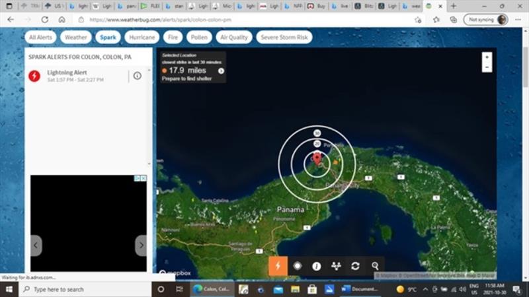Reload the page with refresh button
Viewport: 529px width, 297px height.
click(x=44, y=20)
